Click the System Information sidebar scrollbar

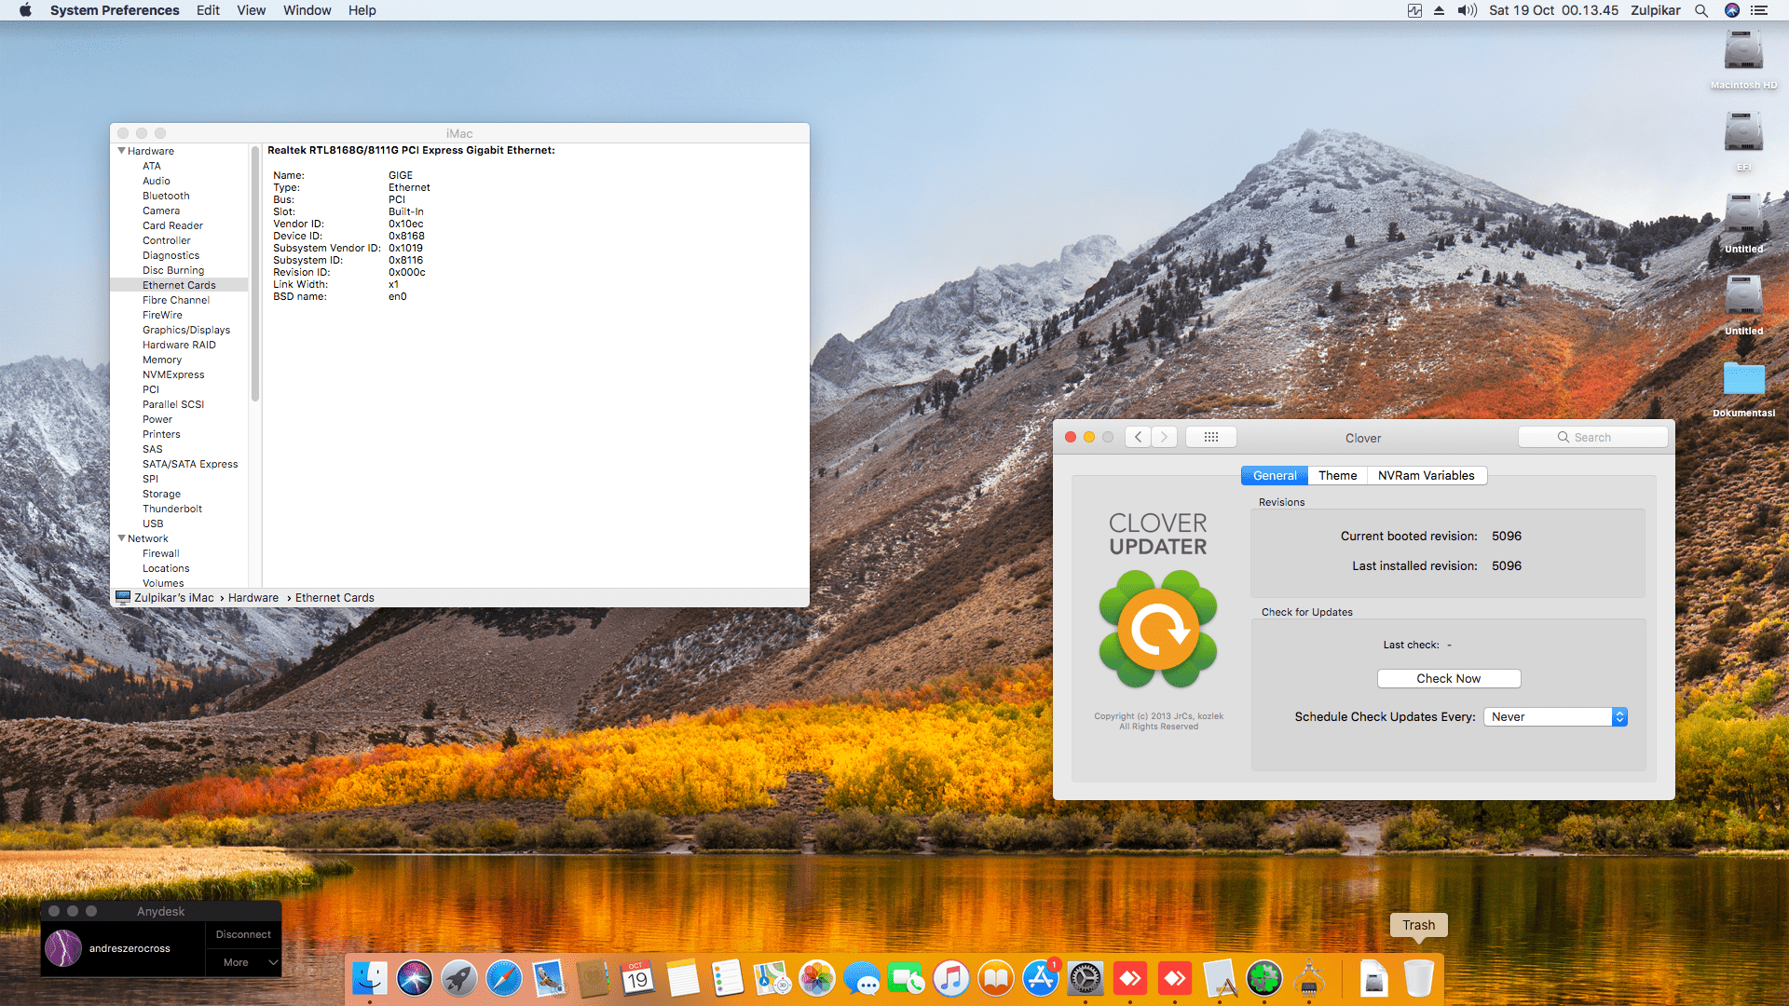click(x=255, y=275)
